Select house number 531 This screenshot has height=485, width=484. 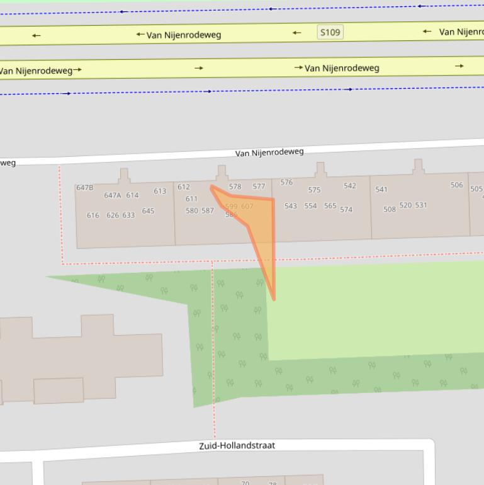point(421,205)
